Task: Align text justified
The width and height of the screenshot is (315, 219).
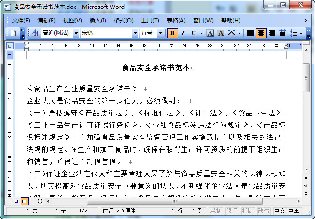Action: (250, 33)
